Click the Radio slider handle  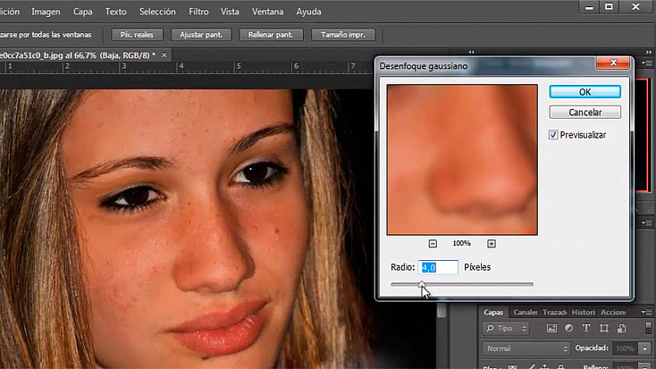422,284
